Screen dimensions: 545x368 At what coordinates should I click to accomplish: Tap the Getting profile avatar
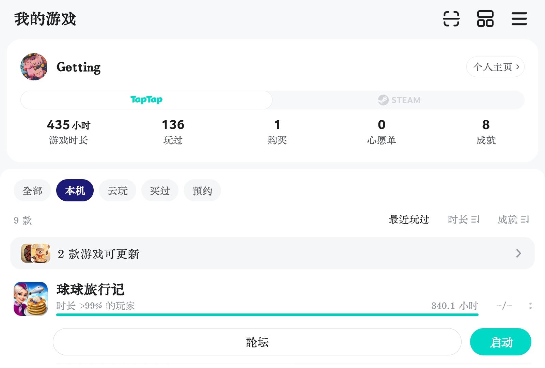[x=34, y=67]
